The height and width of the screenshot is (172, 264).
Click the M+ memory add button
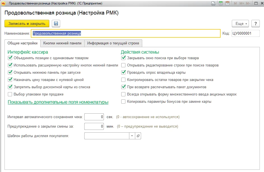[242, 3]
